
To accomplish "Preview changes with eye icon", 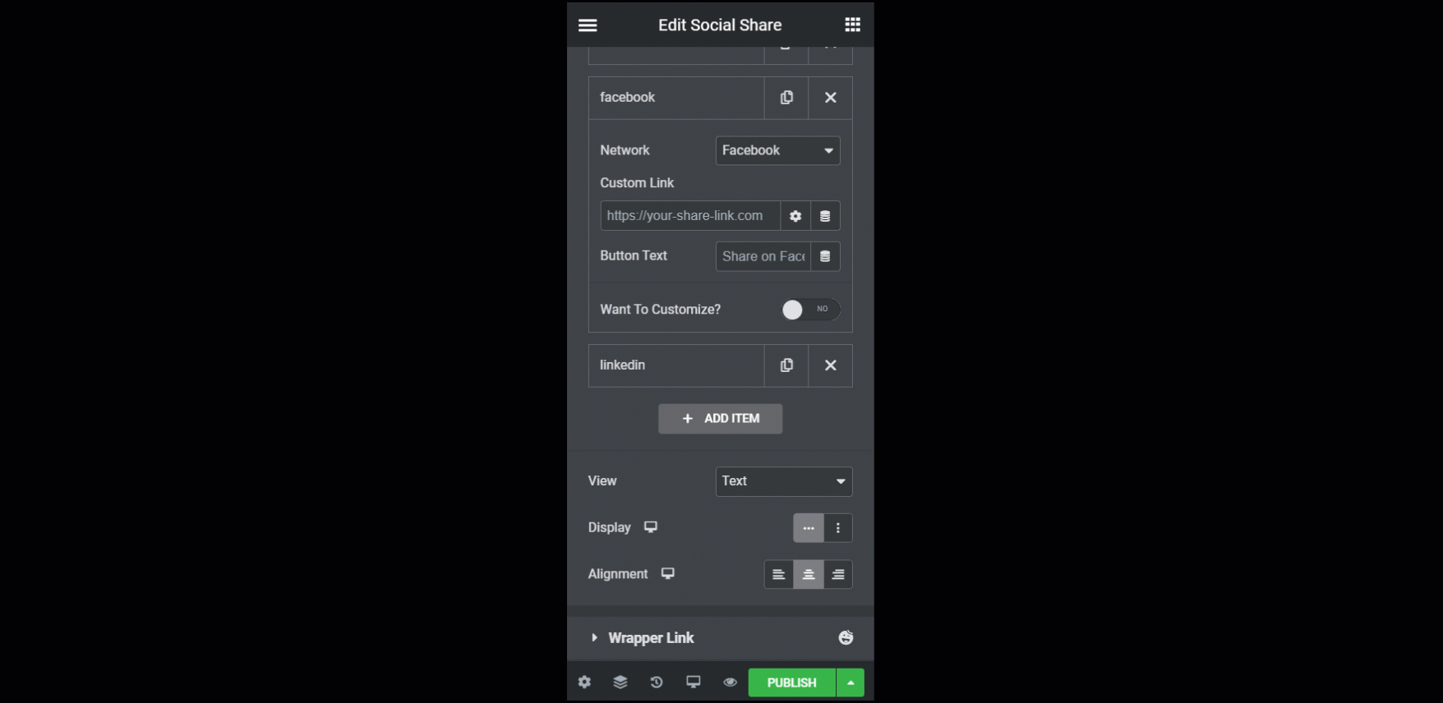I will (730, 682).
